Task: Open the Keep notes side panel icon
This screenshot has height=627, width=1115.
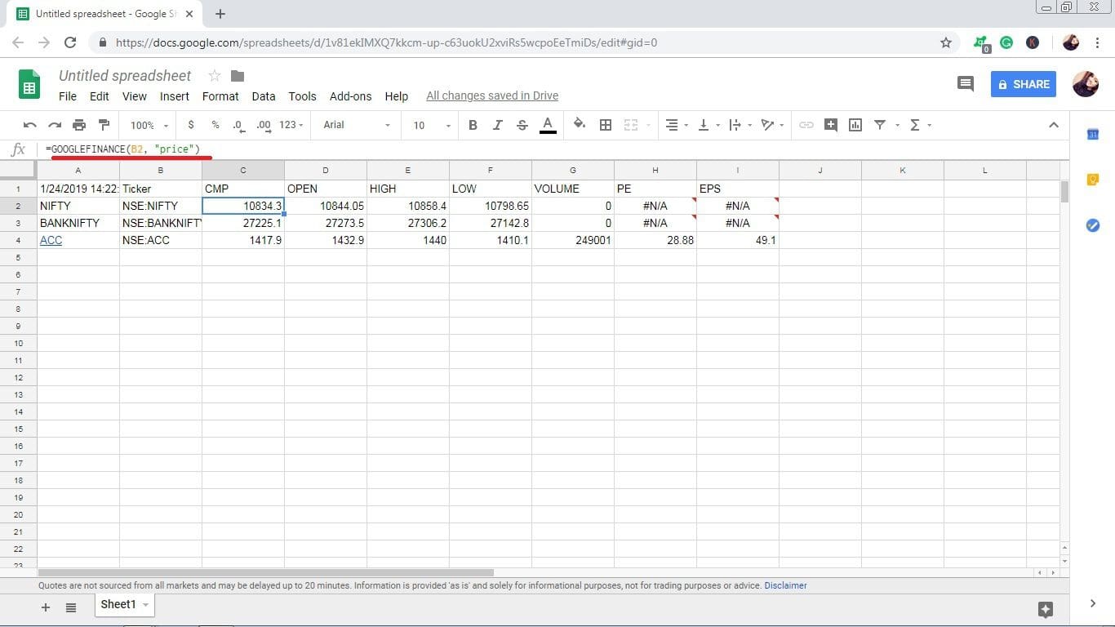Action: coord(1093,180)
